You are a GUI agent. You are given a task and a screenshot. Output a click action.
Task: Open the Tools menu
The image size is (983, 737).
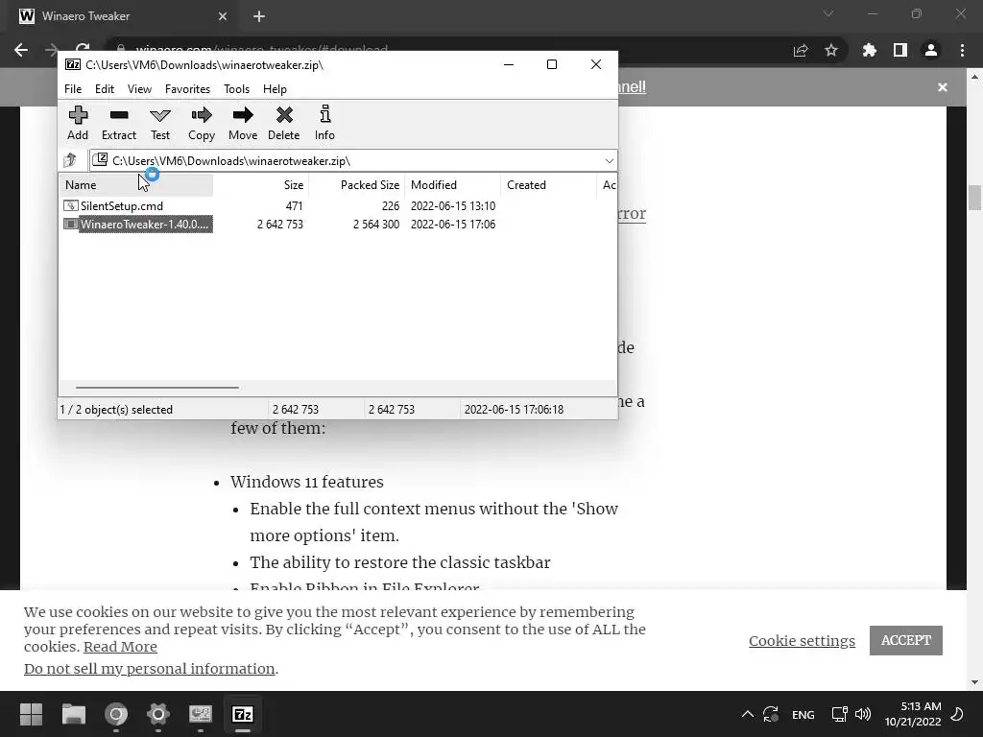pos(236,89)
